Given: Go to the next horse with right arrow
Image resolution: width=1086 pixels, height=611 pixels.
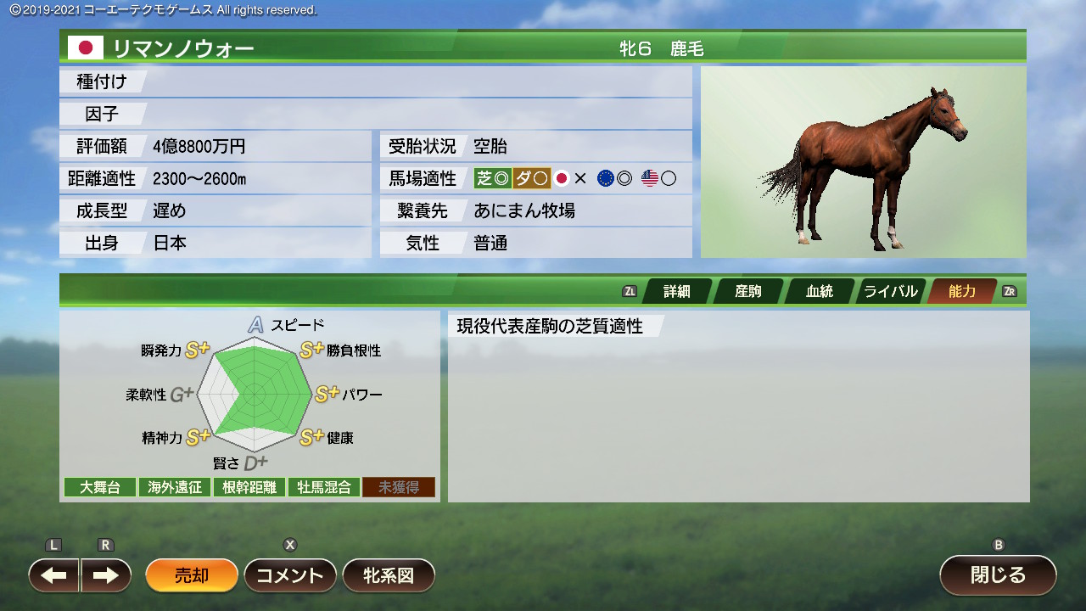Looking at the screenshot, I should (106, 575).
